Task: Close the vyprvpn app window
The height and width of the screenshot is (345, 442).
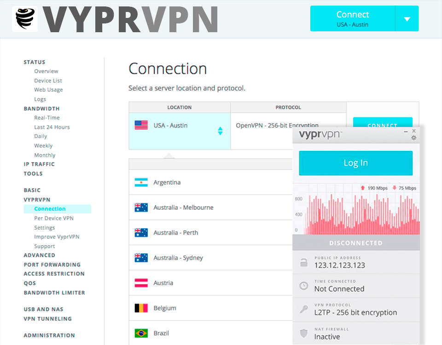Action: pos(414,131)
